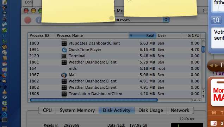
Task: Click the horizontal scrollbar thumb of process list
Action: 94,100
